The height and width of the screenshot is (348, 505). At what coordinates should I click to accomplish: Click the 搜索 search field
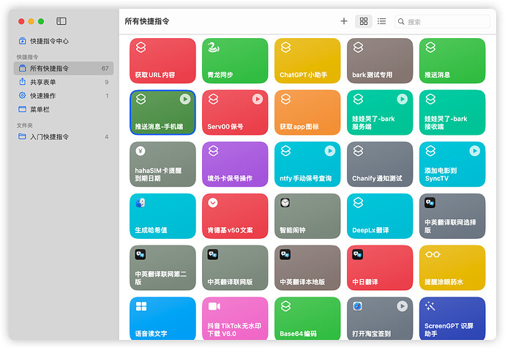(x=443, y=21)
